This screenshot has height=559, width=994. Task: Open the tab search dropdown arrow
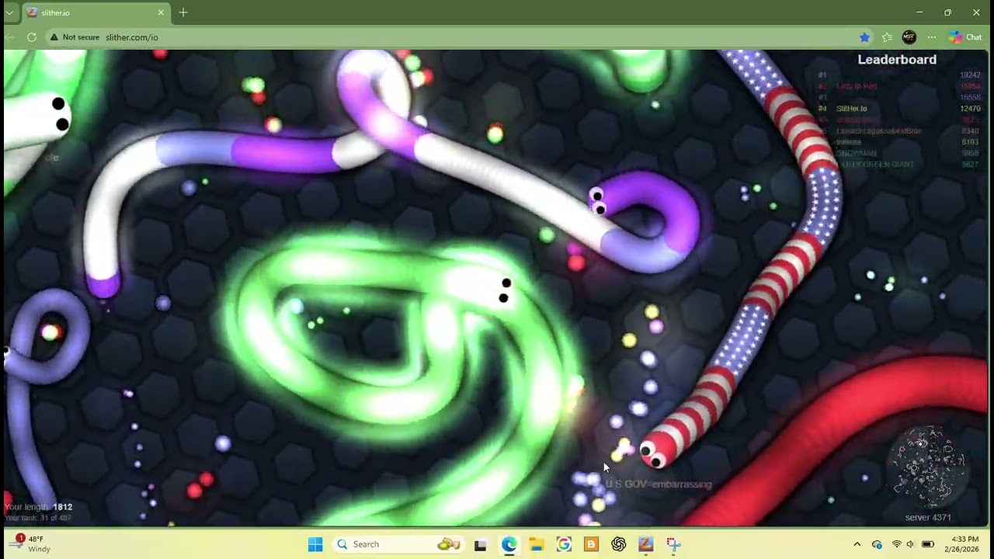click(9, 12)
